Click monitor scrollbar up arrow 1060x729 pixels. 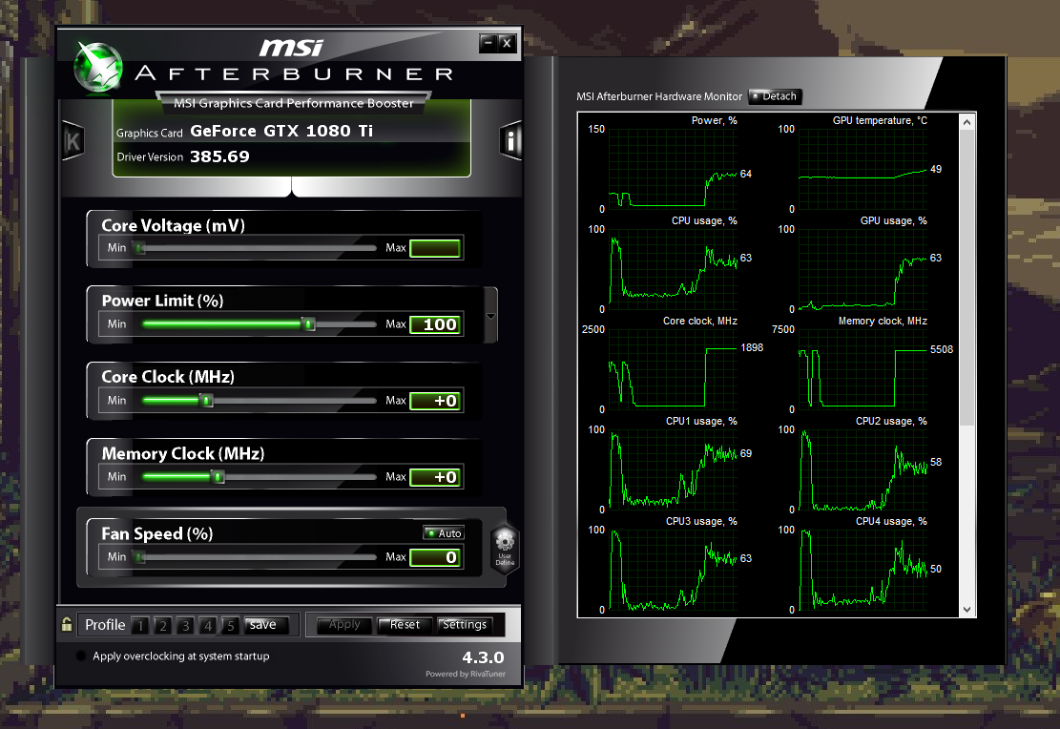966,122
